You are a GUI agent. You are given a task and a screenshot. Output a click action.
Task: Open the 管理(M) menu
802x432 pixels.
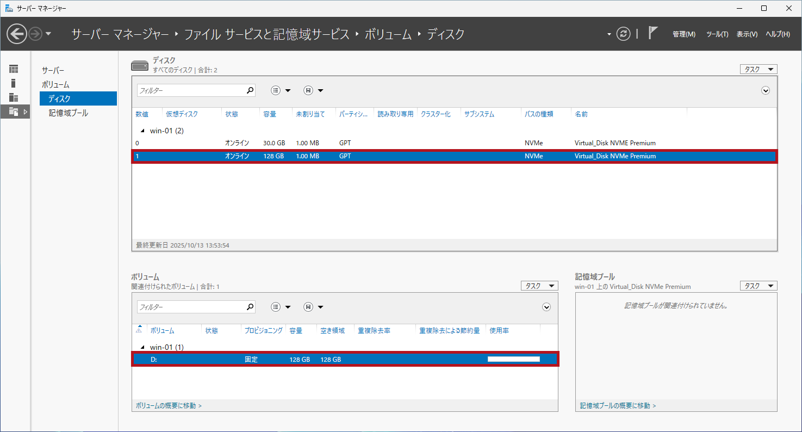683,34
